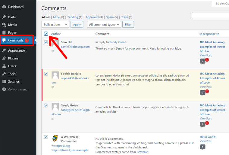This screenshot has width=229, height=155.
Task: Click the Comments speech bubble icon
Action: click(4, 40)
